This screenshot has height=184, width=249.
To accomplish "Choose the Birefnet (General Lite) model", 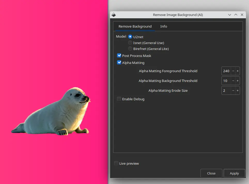I will (130, 48).
